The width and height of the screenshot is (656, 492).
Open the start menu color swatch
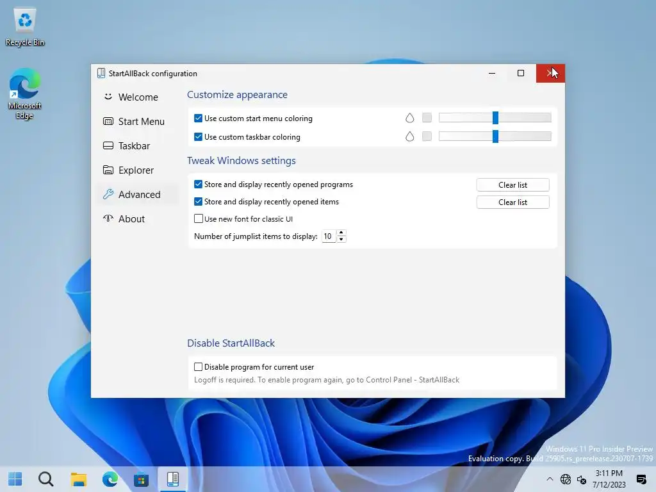(427, 118)
